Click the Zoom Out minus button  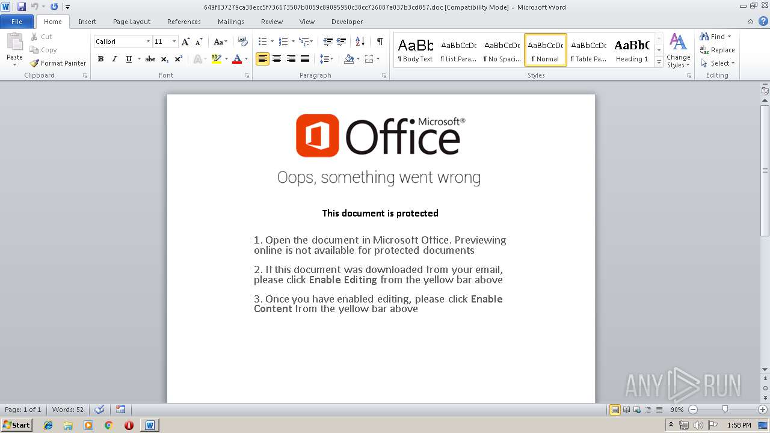(692, 410)
